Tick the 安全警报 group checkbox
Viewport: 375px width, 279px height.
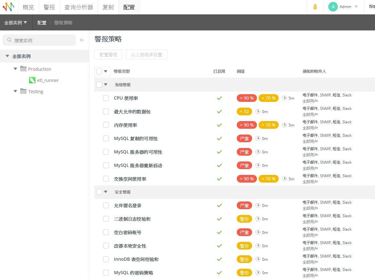99,192
